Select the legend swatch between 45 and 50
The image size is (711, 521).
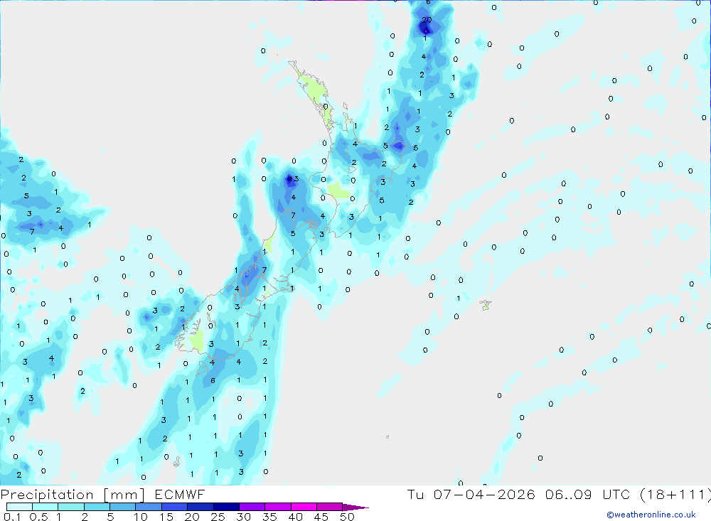[329, 507]
